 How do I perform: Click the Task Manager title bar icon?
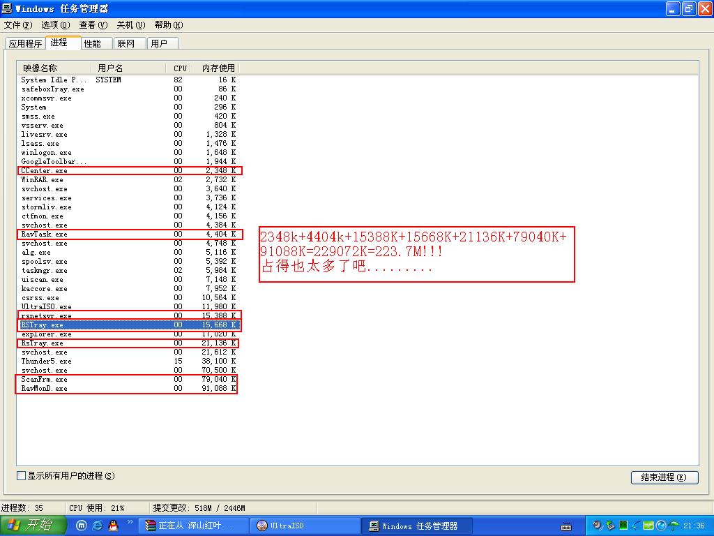(x=7, y=8)
